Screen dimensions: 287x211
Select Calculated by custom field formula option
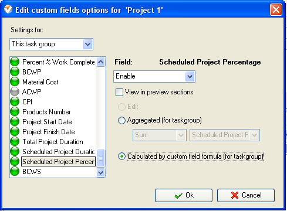121,156
